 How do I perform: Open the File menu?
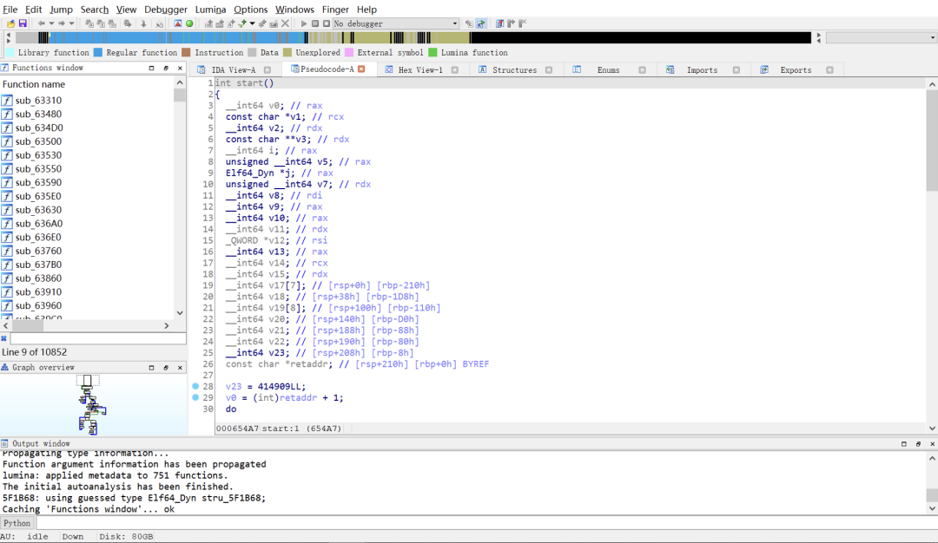10,9
